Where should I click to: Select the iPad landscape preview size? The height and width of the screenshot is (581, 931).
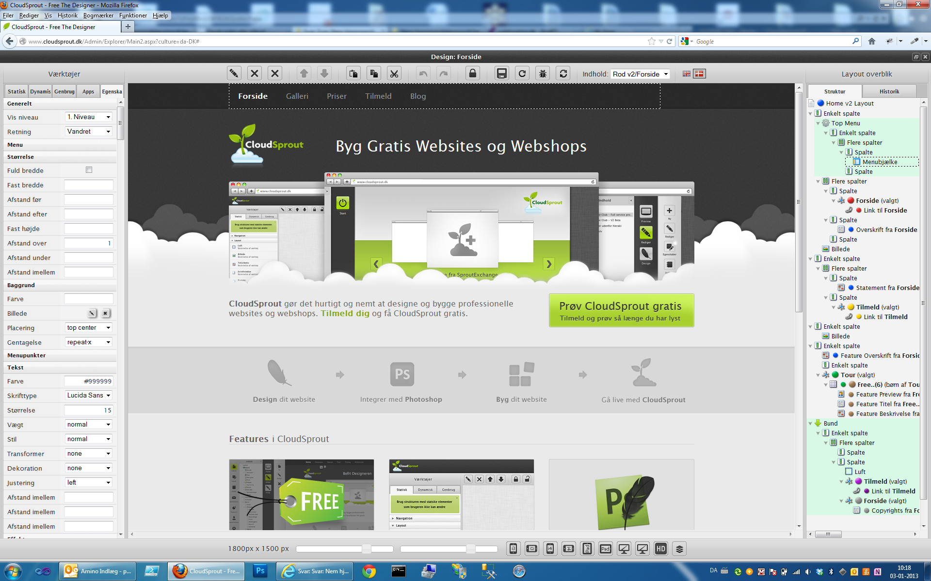pos(606,549)
